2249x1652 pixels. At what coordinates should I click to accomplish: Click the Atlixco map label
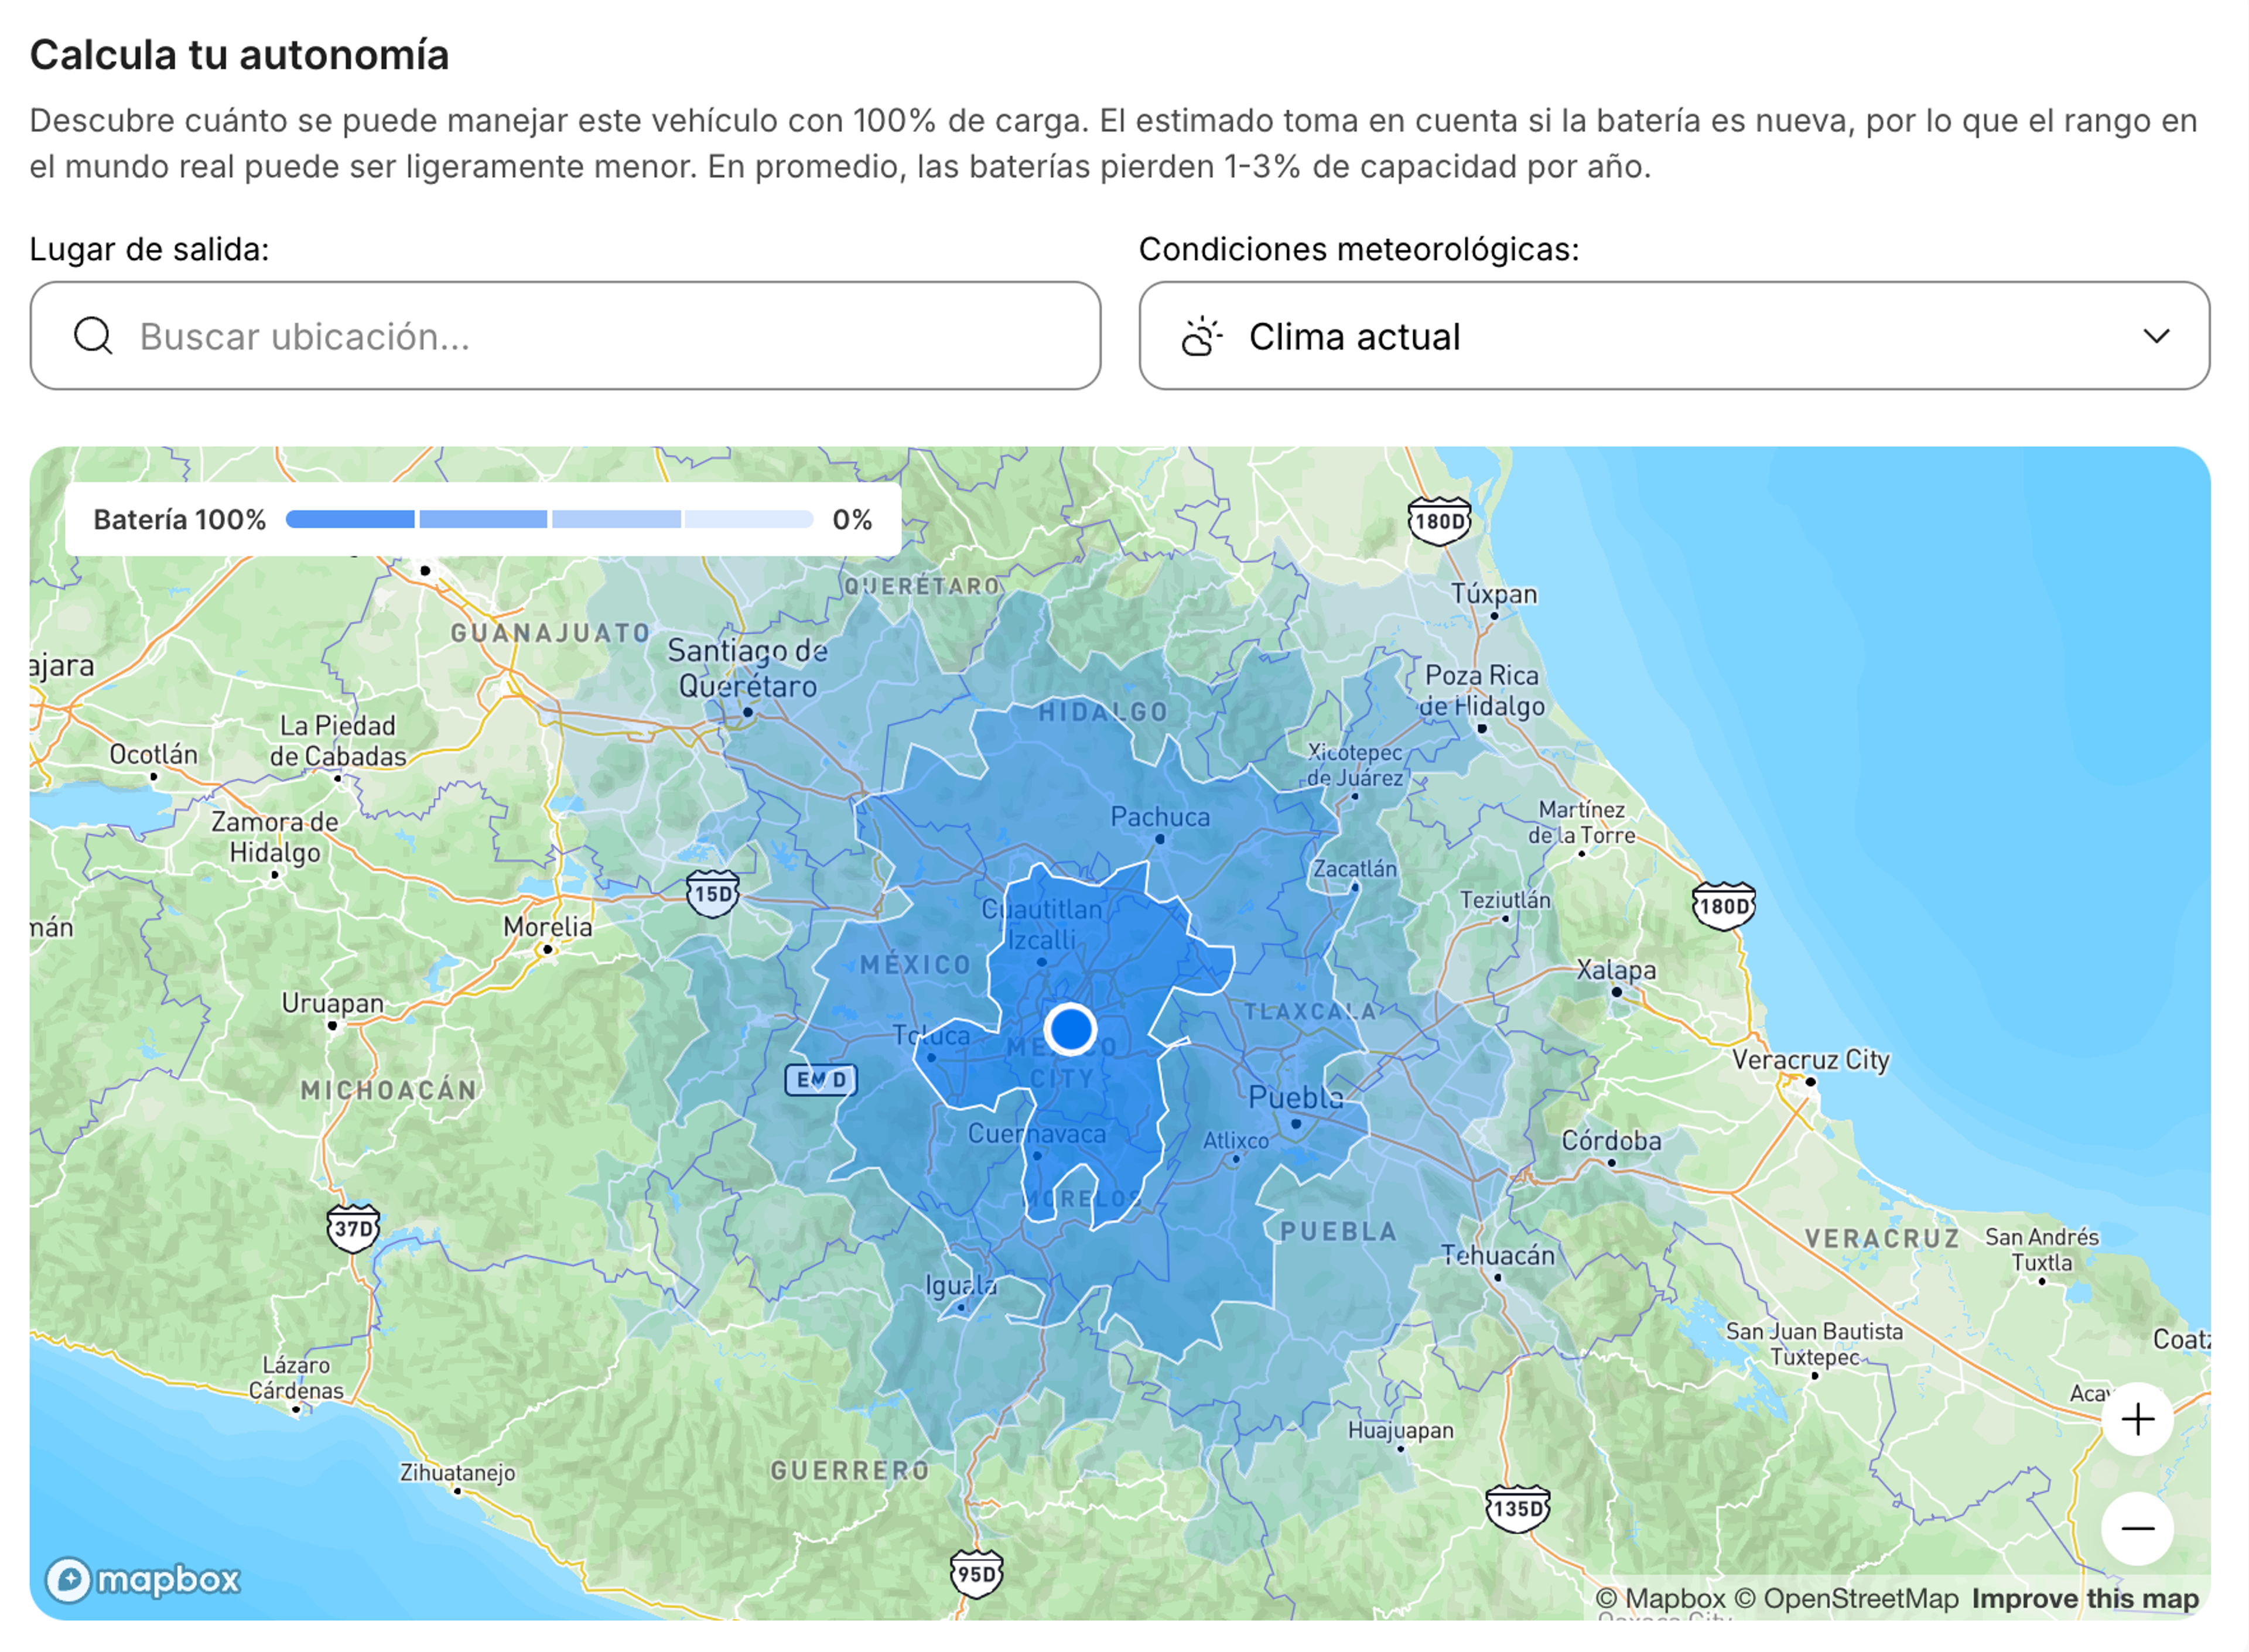click(x=1235, y=1141)
